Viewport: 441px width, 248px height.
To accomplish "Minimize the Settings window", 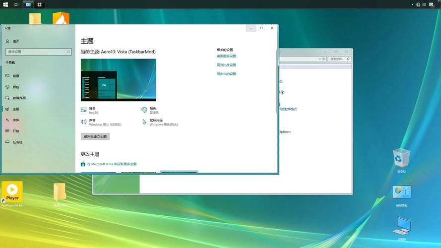I will [251, 28].
